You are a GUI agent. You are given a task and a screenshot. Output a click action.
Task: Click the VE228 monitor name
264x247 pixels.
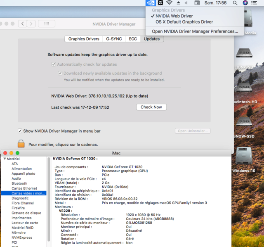click(x=65, y=211)
